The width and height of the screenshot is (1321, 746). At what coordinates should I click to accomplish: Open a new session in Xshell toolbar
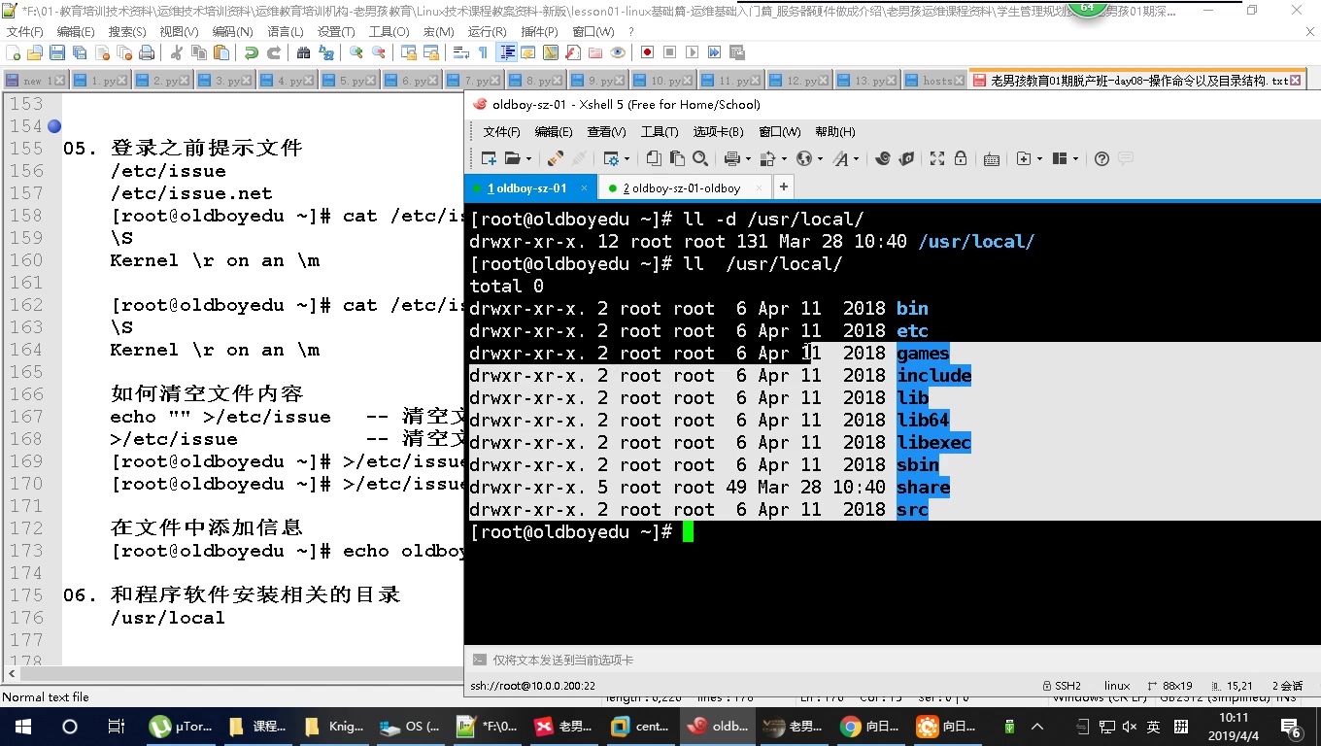490,158
